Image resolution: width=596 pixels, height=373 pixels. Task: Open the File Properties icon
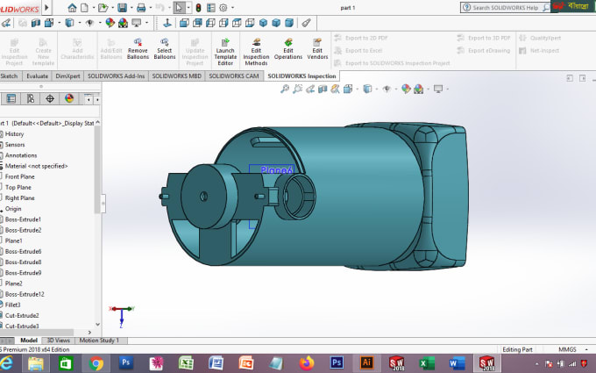211,8
